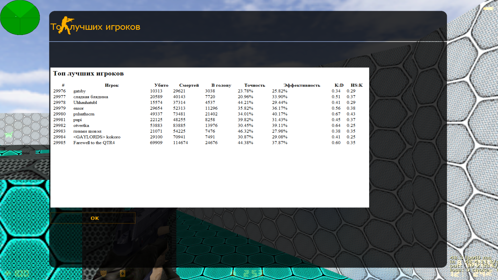
Task: Click the green radar circle
Action: click(20, 17)
